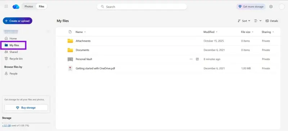Click the Buy storage button
The height and width of the screenshot is (131, 288).
coord(26,108)
